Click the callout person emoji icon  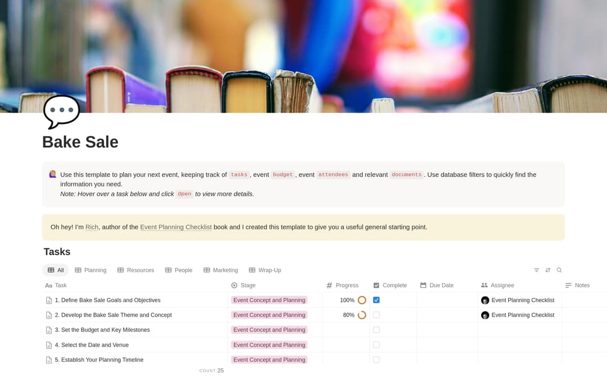tap(53, 174)
